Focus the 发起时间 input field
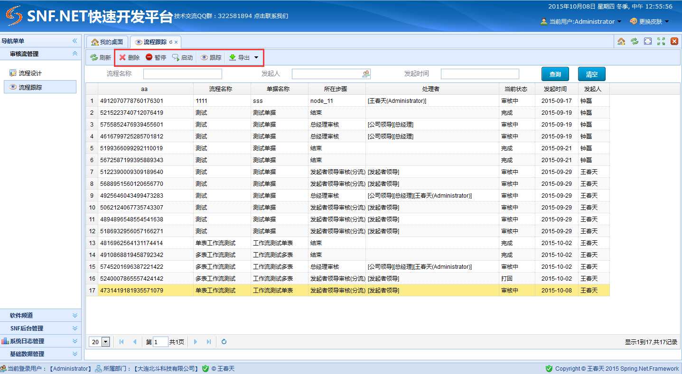682x374 pixels. [480, 74]
